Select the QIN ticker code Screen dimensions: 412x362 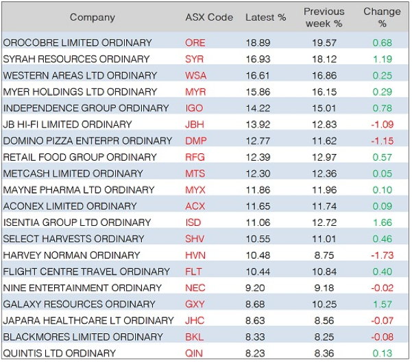(194, 353)
